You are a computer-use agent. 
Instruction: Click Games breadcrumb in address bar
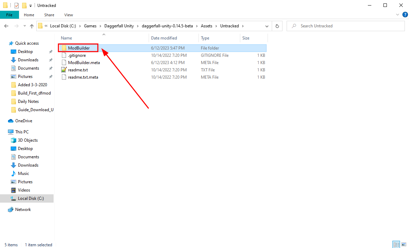(x=90, y=26)
